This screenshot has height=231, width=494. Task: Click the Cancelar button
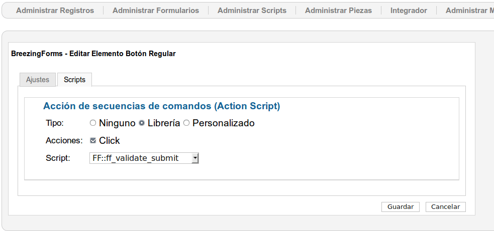[445, 207]
